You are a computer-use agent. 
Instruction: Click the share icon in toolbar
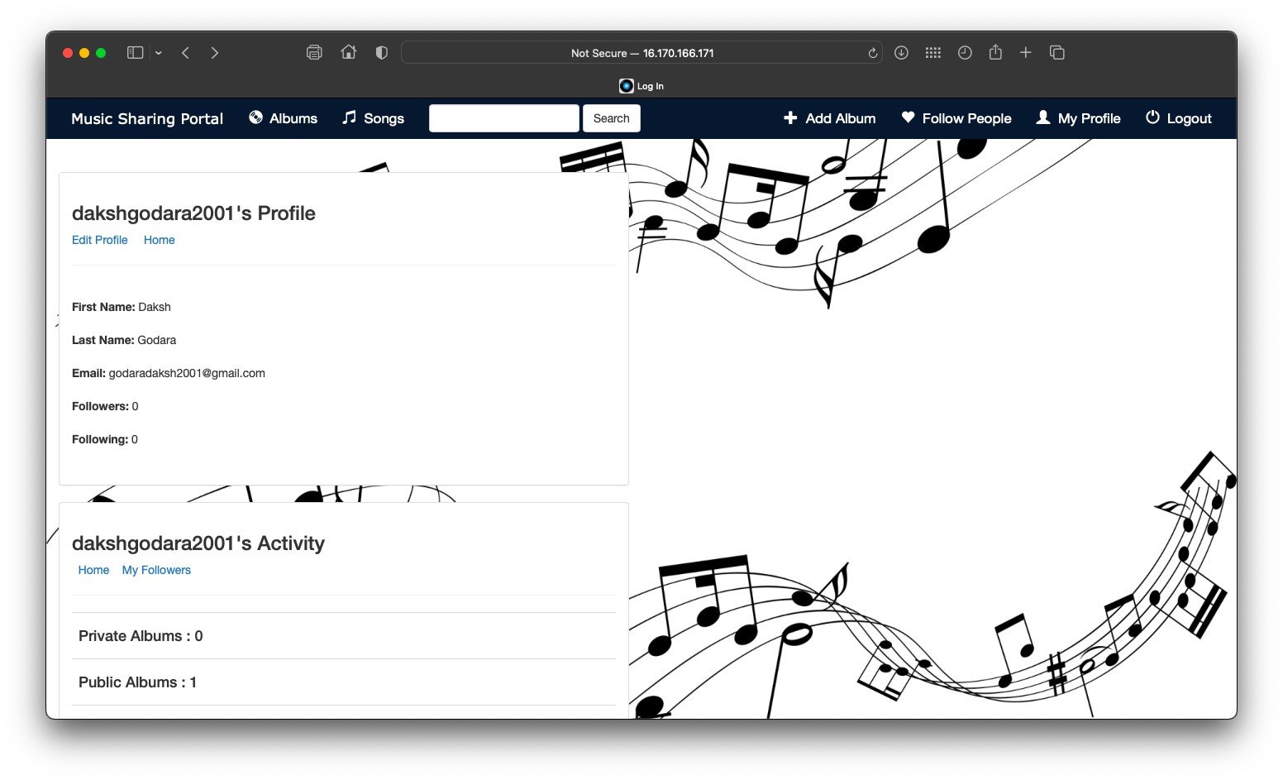(995, 52)
